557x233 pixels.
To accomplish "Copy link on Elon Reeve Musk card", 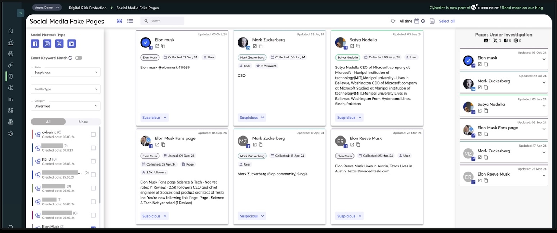I will click(358, 145).
